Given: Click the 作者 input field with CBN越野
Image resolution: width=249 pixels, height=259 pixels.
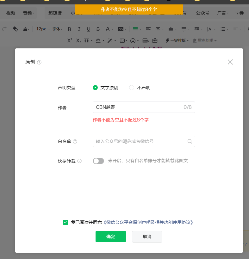Looking at the screenshot, I should [144, 107].
